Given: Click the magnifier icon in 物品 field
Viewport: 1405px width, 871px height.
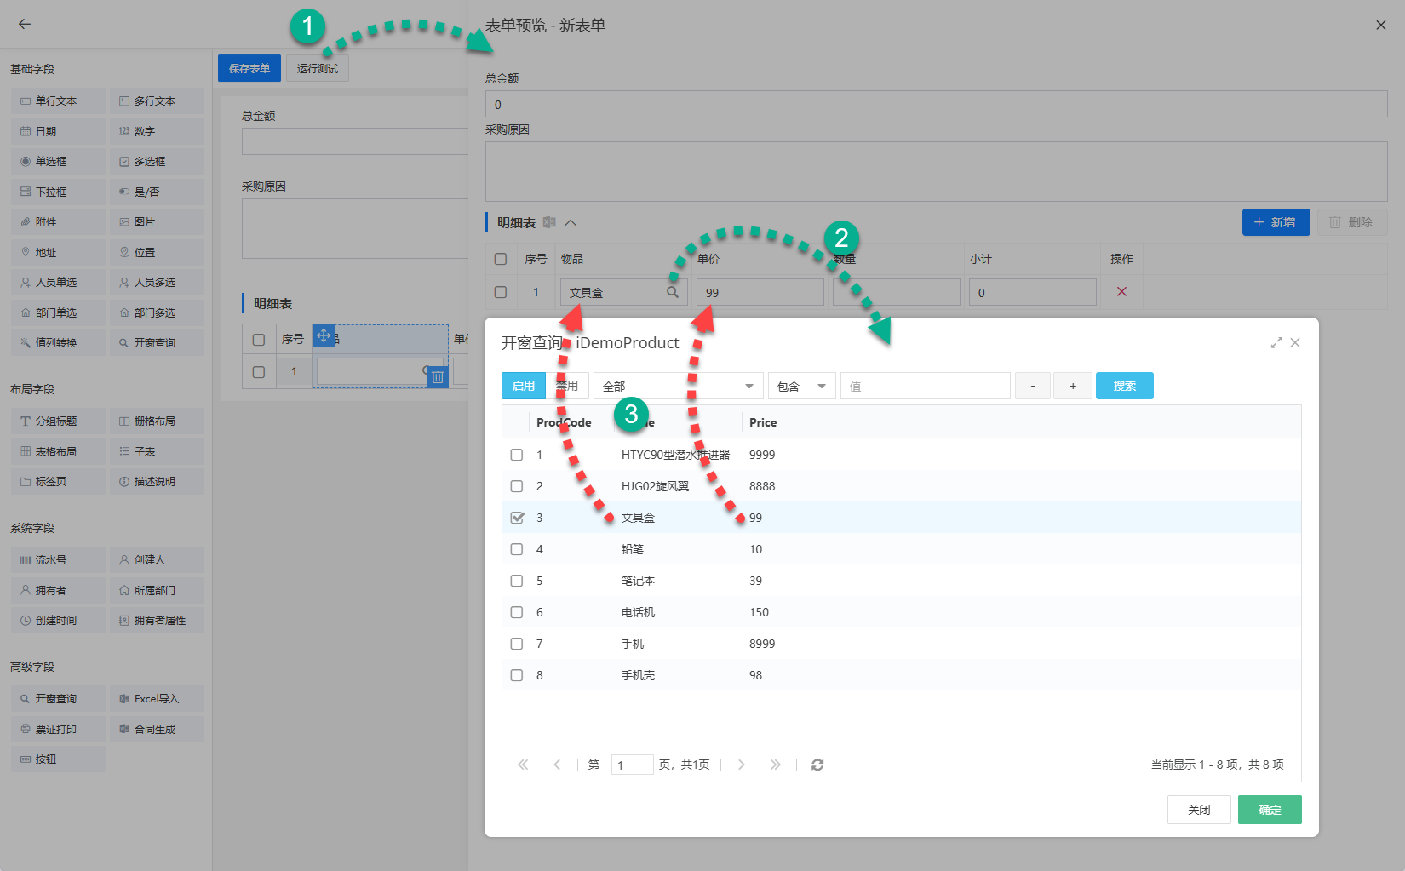Looking at the screenshot, I should coord(672,292).
